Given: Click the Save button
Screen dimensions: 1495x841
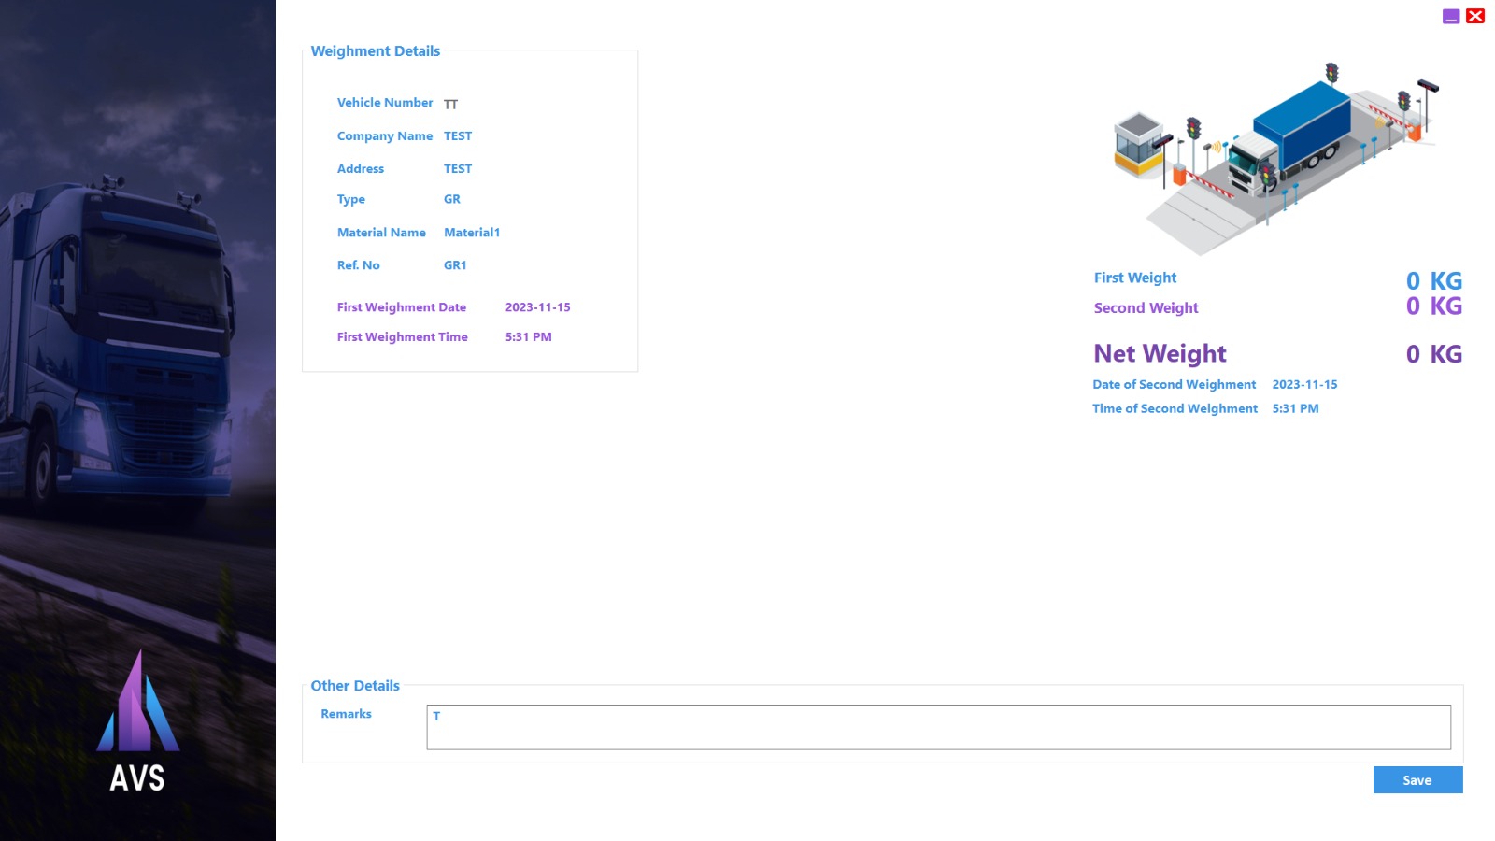Looking at the screenshot, I should click(1417, 780).
